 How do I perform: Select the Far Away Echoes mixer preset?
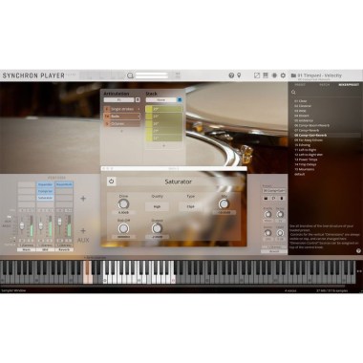pyautogui.click(x=309, y=140)
